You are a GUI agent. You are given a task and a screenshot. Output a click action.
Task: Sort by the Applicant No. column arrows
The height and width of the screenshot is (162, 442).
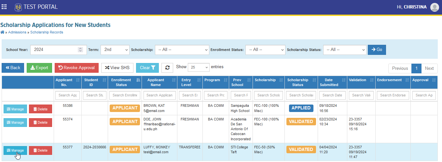click(78, 80)
